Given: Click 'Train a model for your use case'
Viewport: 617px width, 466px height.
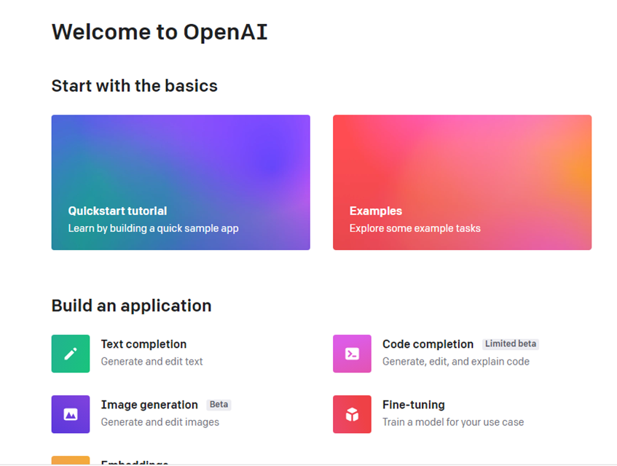Looking at the screenshot, I should pyautogui.click(x=453, y=422).
